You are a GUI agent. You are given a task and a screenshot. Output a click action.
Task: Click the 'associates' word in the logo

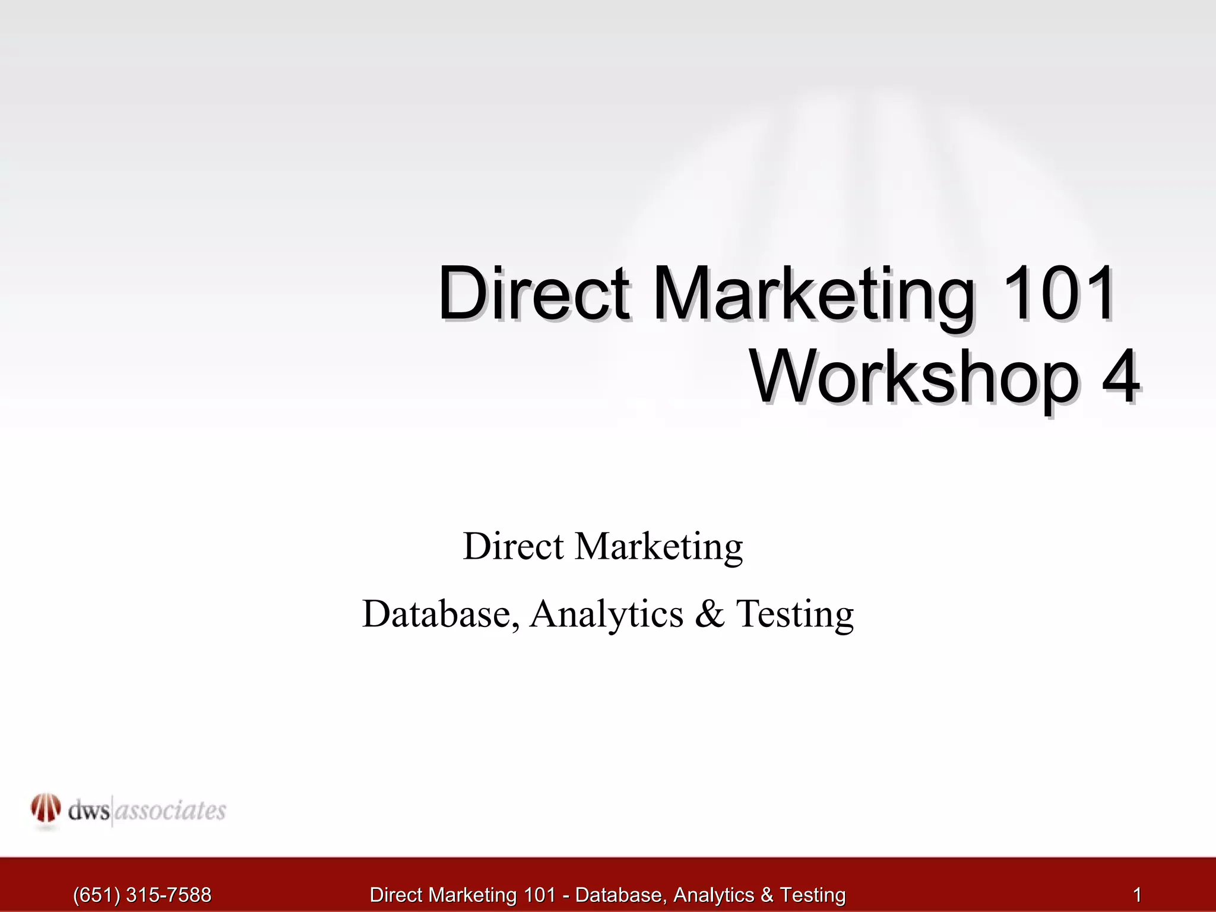click(x=170, y=810)
